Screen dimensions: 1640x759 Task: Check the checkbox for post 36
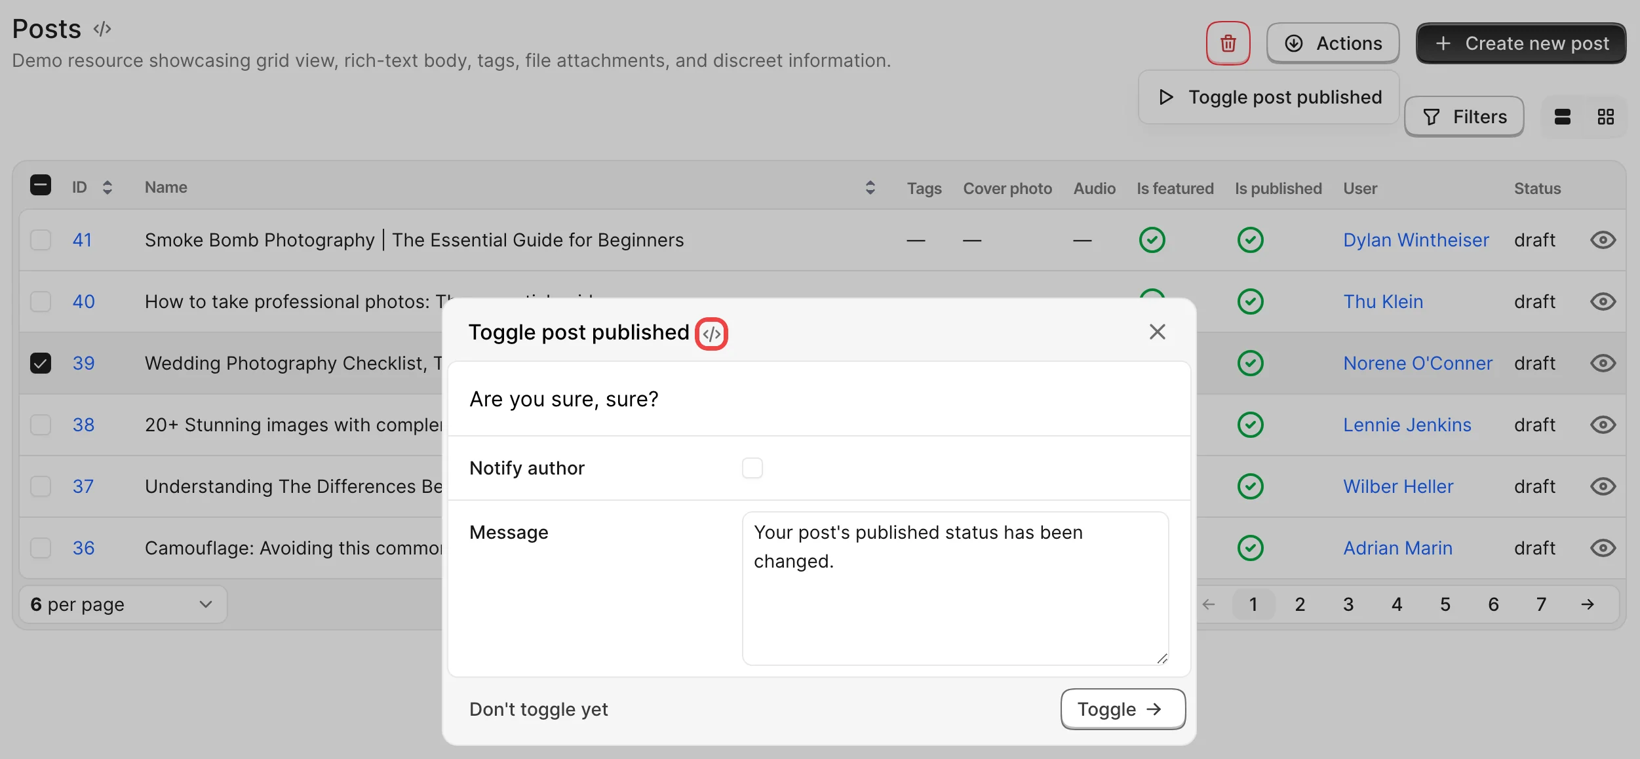tap(41, 548)
